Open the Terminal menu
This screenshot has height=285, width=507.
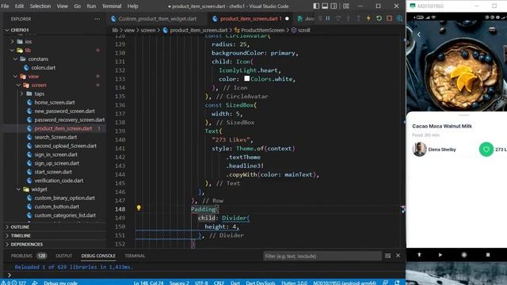click(112, 6)
